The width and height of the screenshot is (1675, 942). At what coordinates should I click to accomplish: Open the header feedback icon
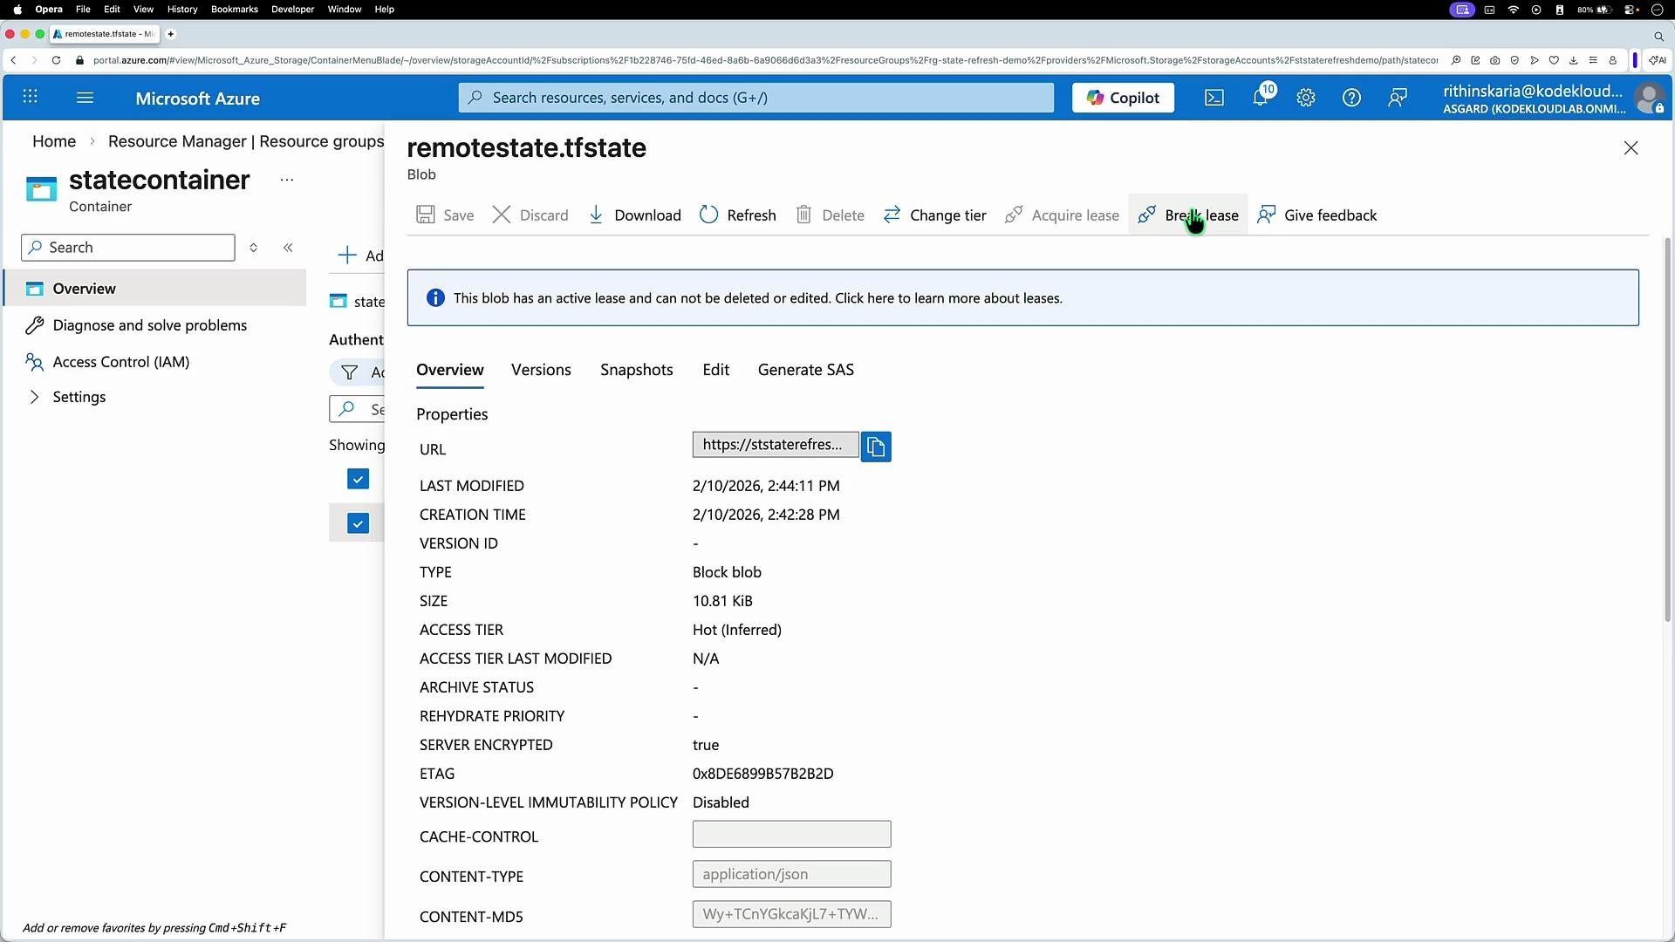[1398, 98]
